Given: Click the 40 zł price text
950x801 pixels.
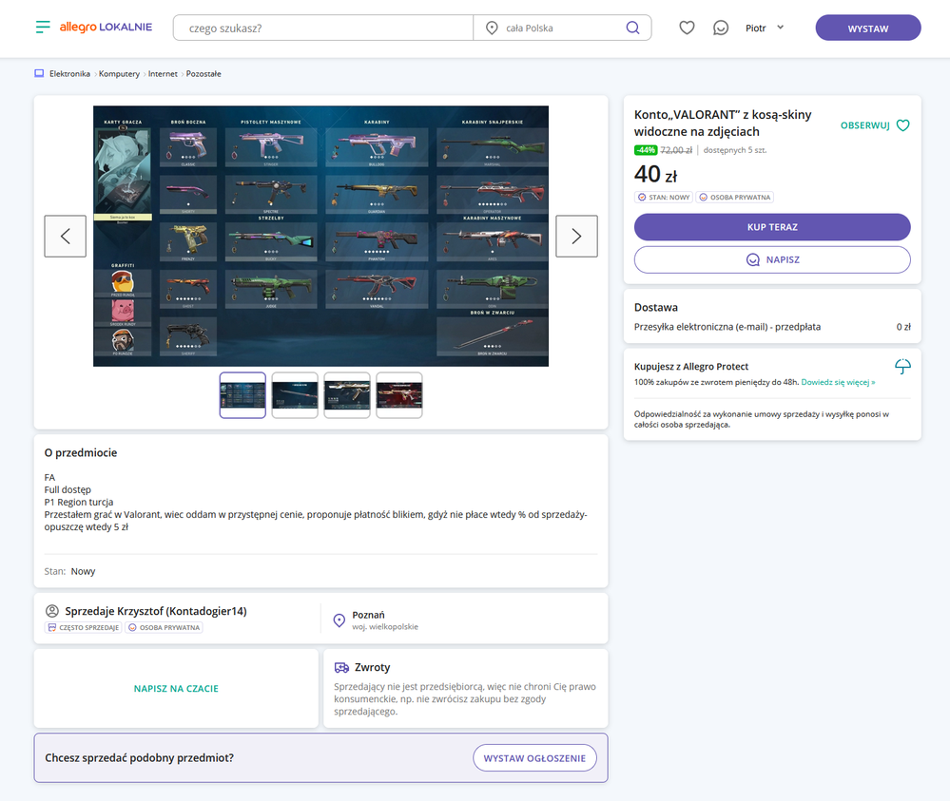Looking at the screenshot, I should [x=655, y=175].
